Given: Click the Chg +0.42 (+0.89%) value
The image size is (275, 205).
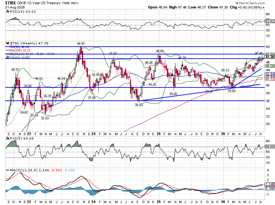Looking at the screenshot, I should 246,7.
